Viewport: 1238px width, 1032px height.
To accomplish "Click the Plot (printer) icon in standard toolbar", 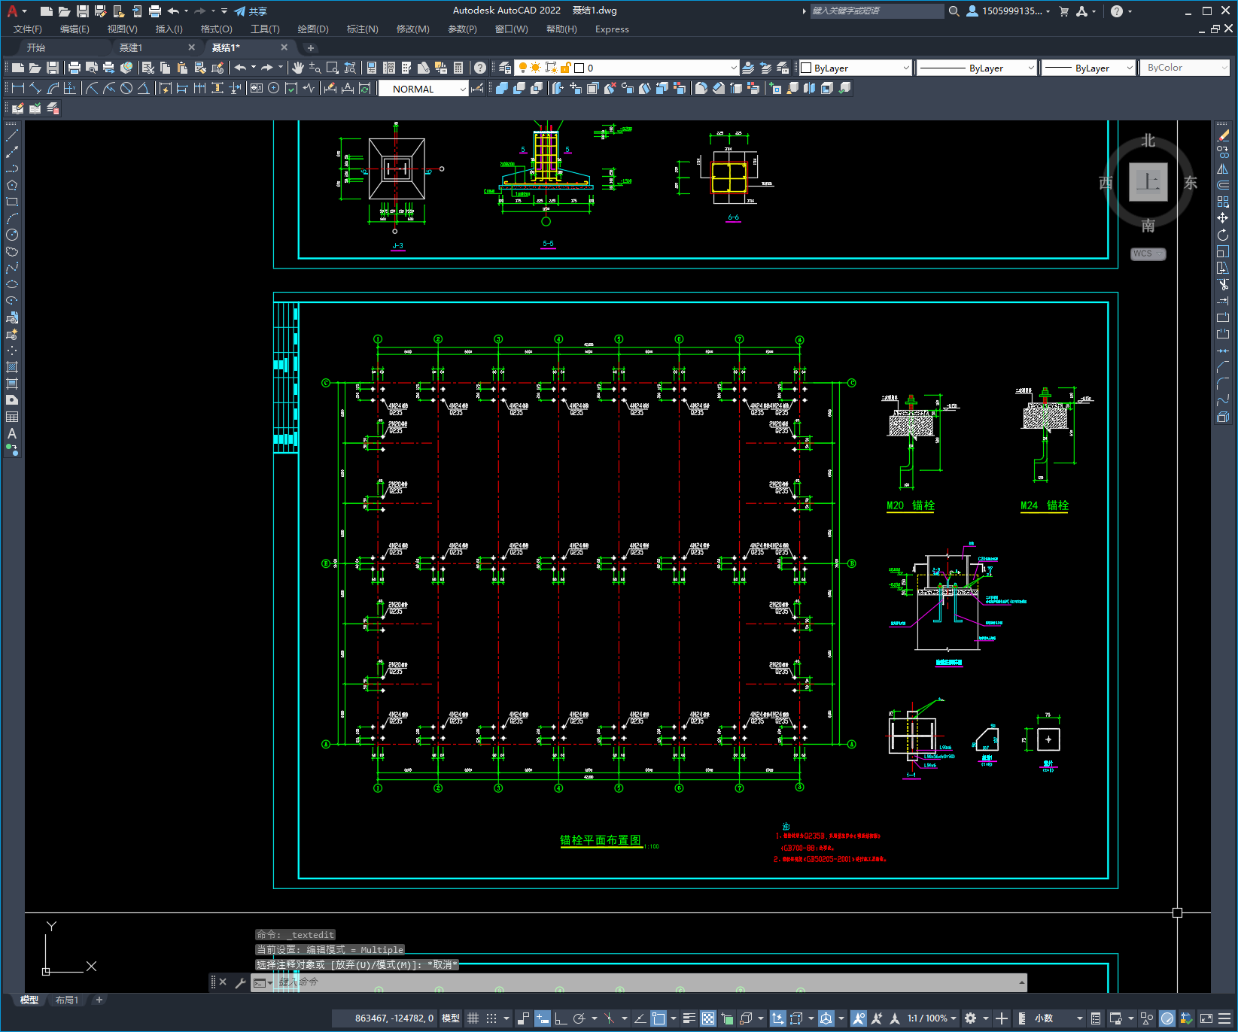I will tap(75, 68).
